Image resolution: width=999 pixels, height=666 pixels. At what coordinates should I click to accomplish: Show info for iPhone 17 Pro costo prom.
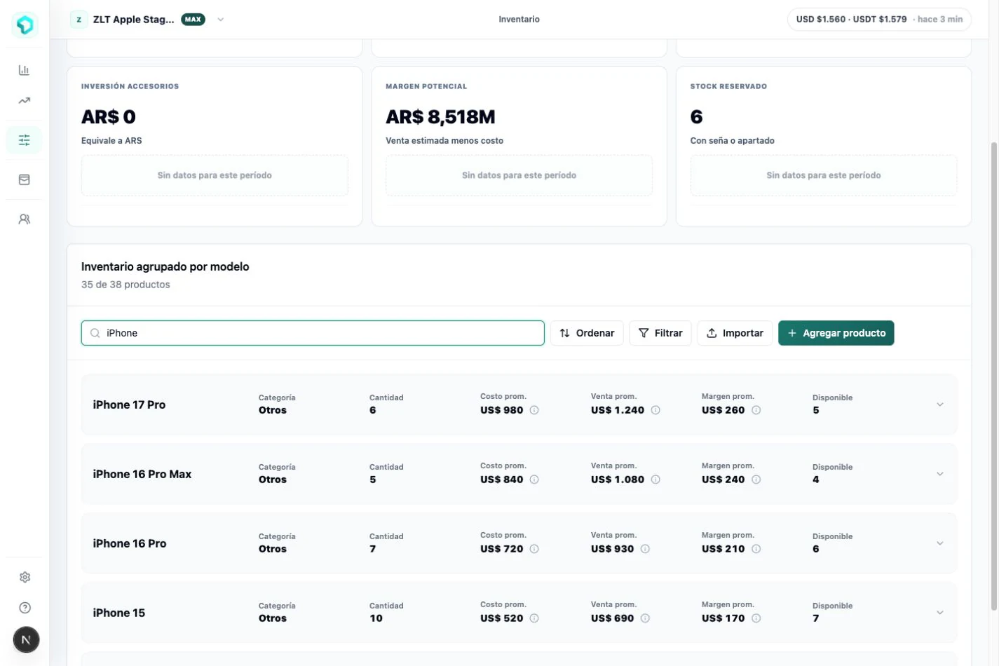tap(534, 410)
